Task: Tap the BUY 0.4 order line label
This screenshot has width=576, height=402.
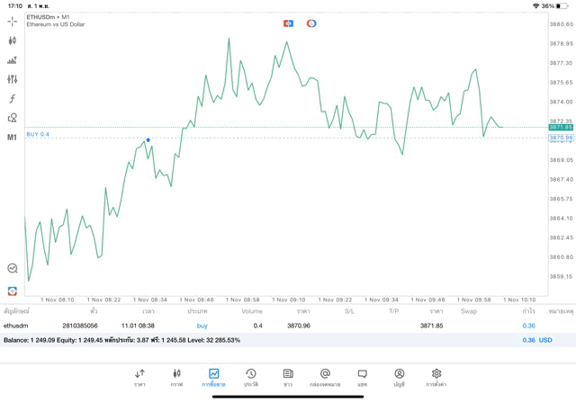Action: point(38,134)
